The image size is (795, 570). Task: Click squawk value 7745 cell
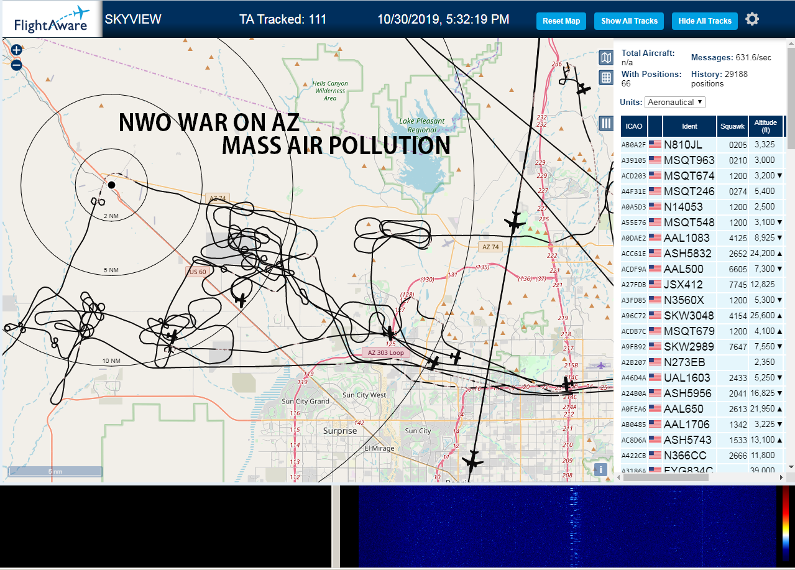[732, 285]
